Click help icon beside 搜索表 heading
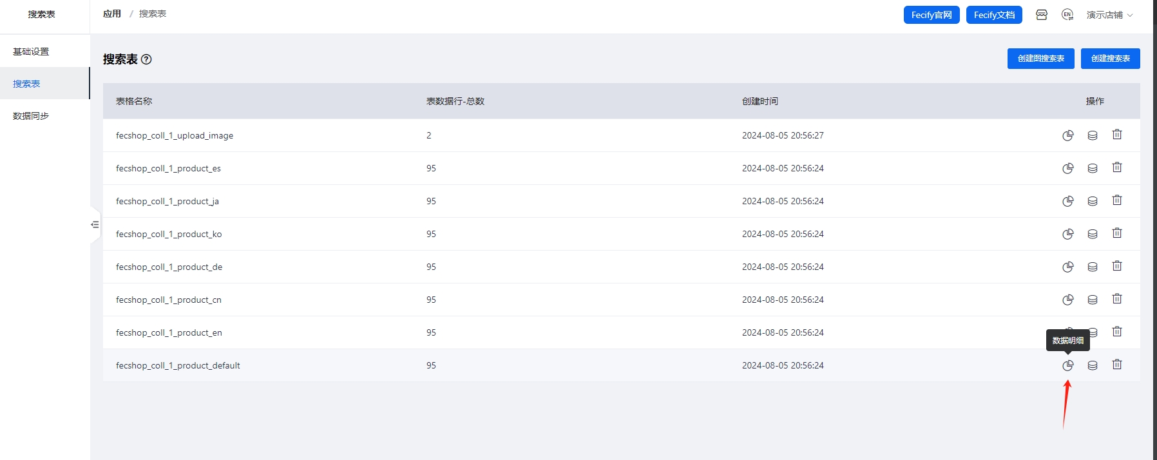Screen dimensions: 1157x460 coord(146,59)
